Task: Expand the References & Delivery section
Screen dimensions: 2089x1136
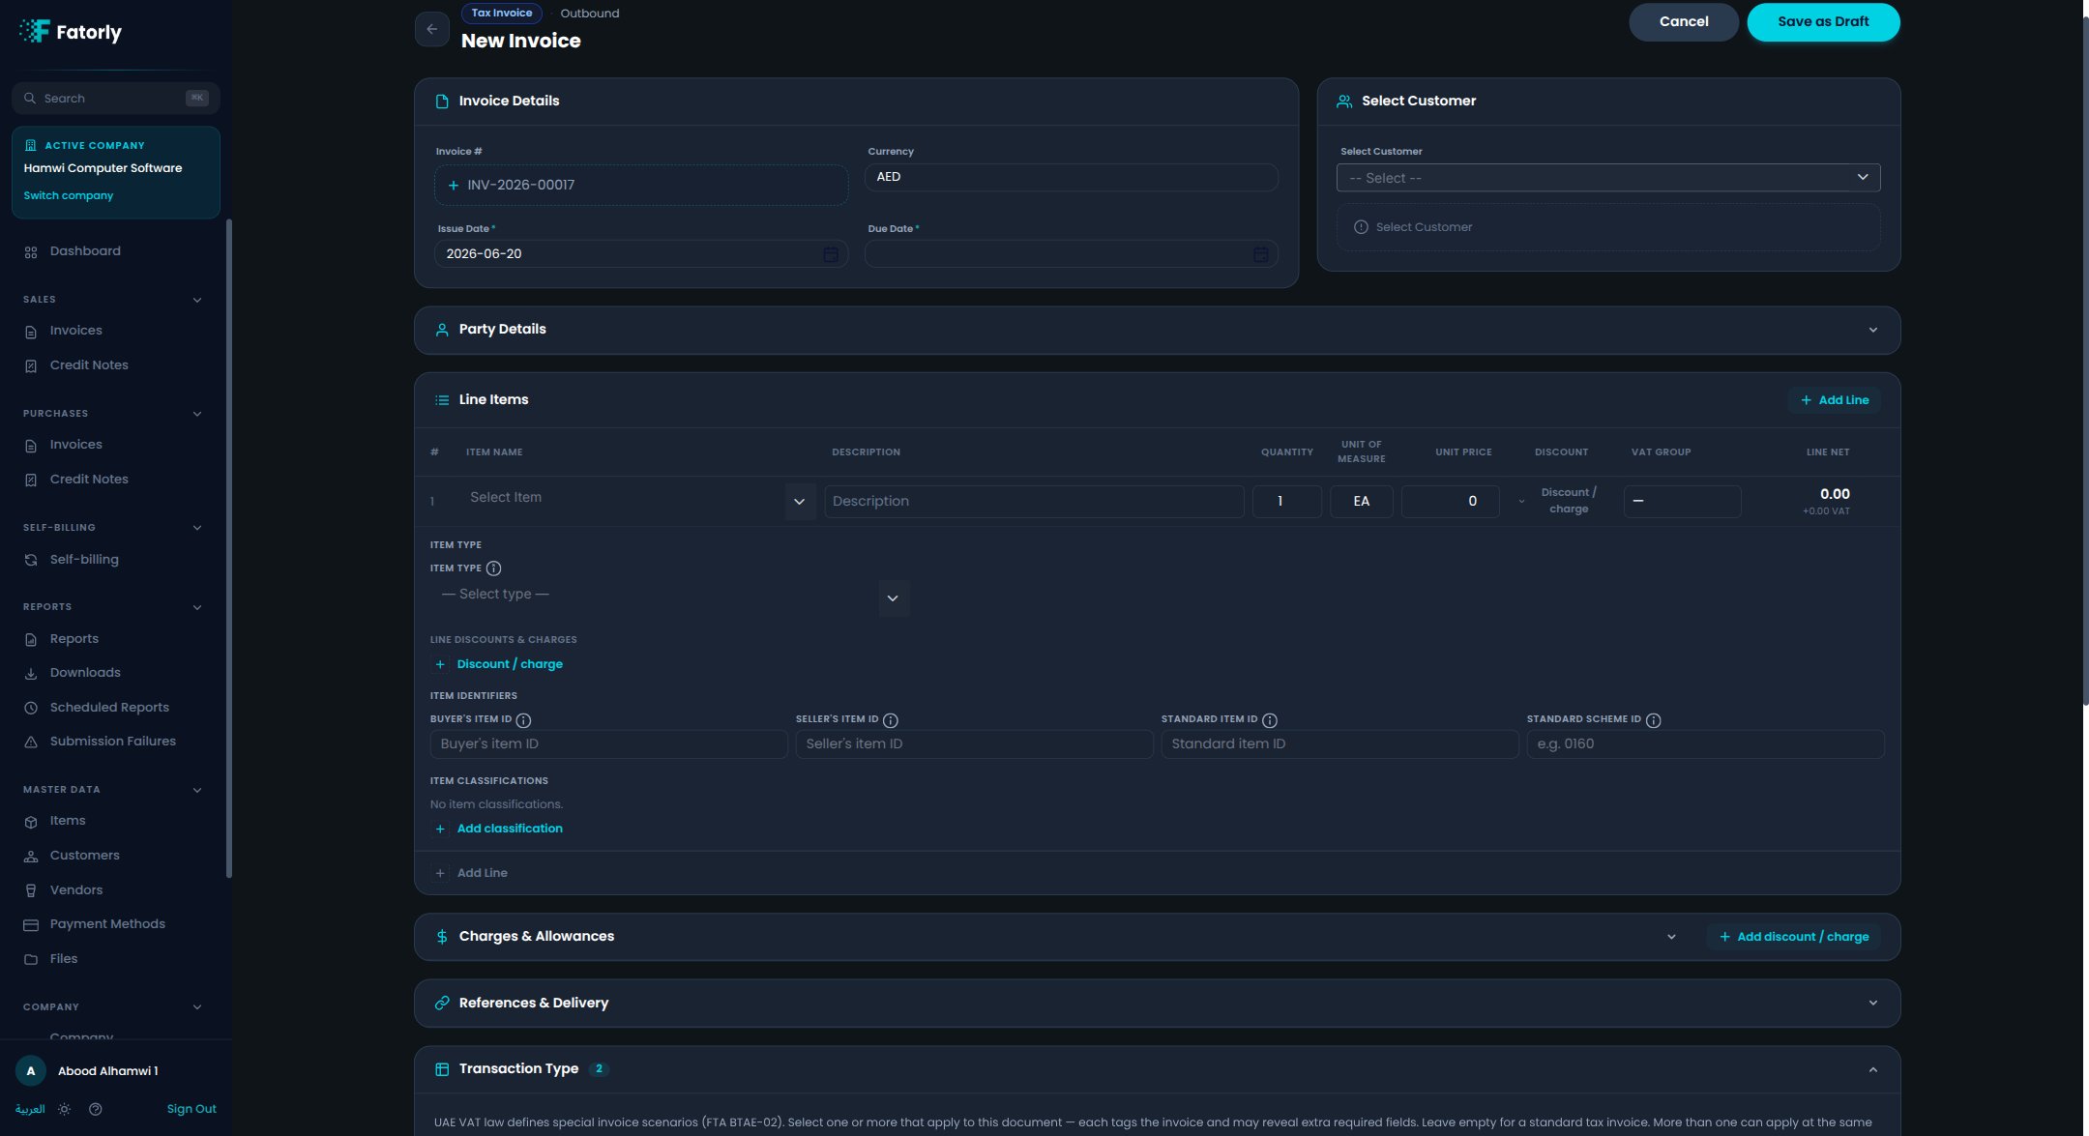Action: point(1872,1003)
